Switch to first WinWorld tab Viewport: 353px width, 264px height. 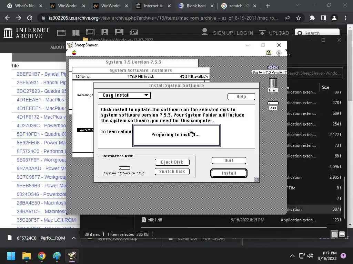point(68,6)
